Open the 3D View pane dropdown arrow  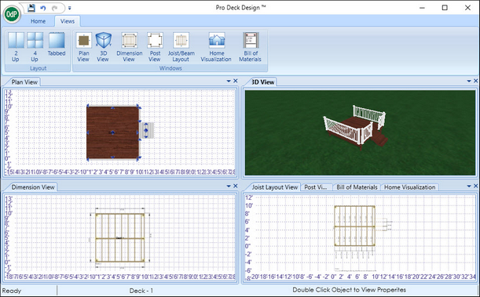[469, 81]
